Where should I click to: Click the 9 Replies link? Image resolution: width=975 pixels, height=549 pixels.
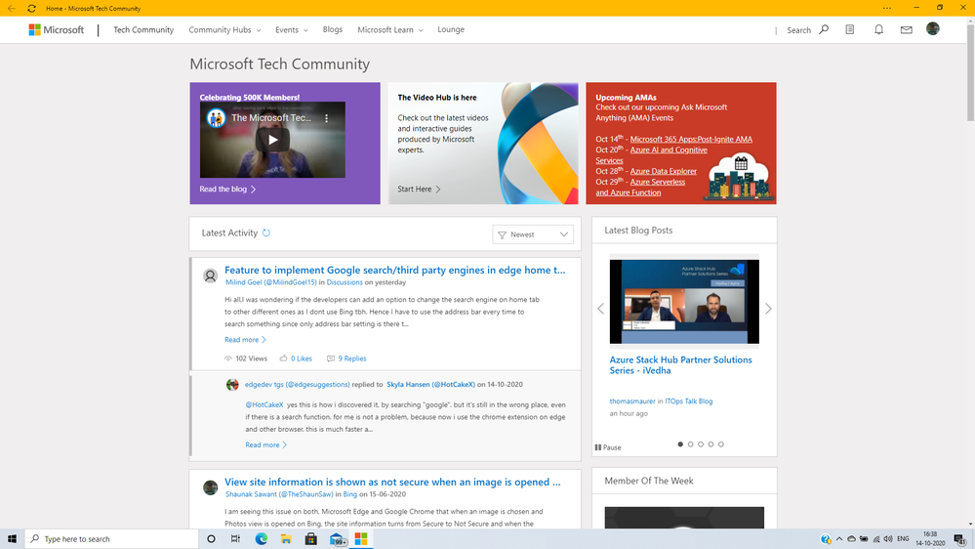(352, 359)
